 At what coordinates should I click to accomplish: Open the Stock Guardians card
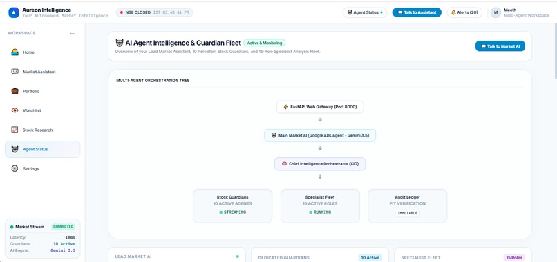coord(232,206)
